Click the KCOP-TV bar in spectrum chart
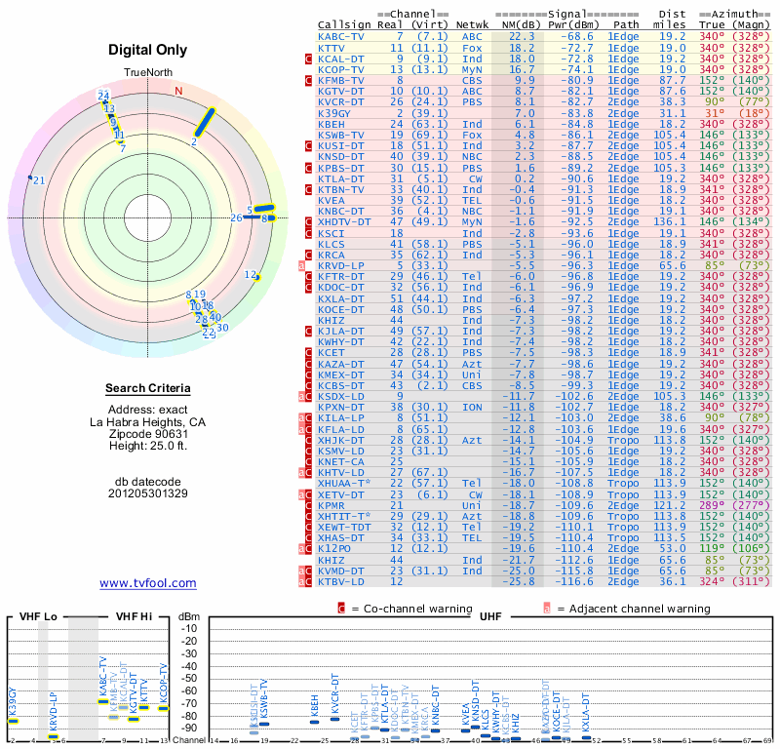Image resolution: width=780 pixels, height=749 pixels. click(x=164, y=708)
